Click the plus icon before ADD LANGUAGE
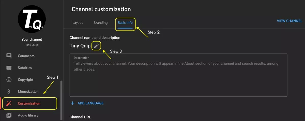 click(x=73, y=103)
